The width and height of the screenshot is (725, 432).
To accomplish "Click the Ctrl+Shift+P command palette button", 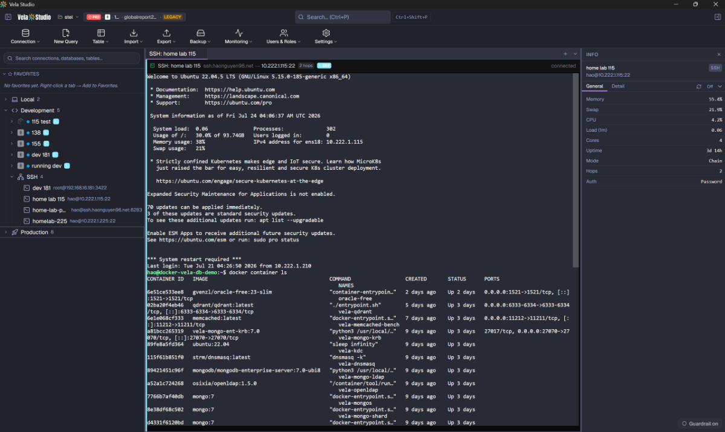I will tap(411, 17).
